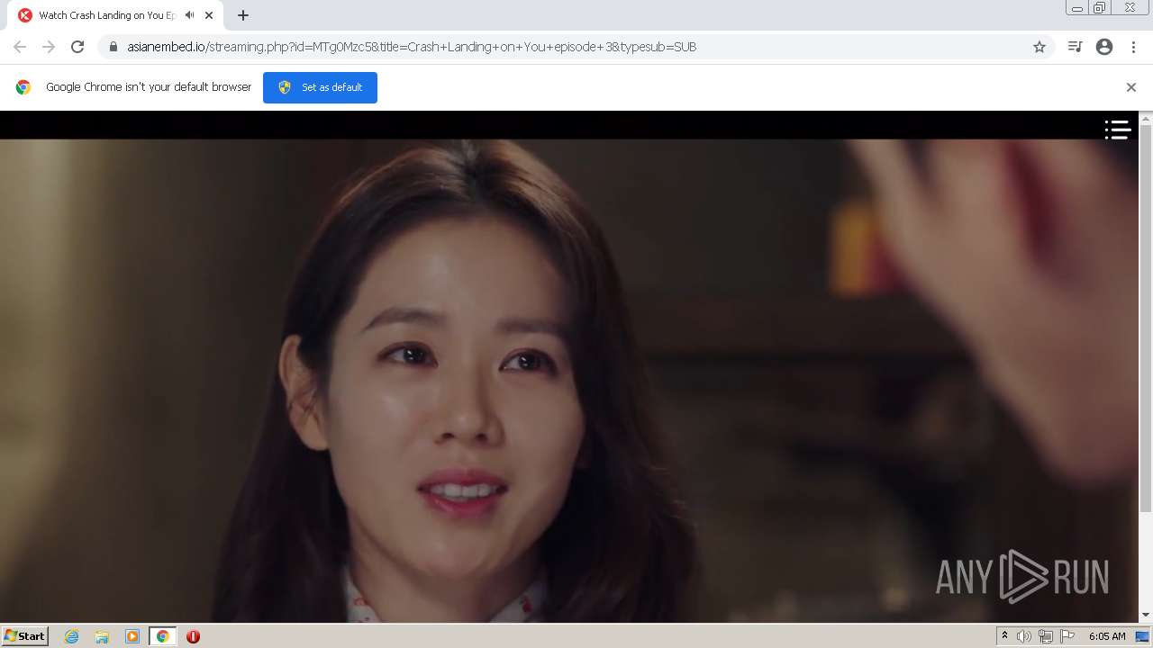Switch to Chrome taskbar button
Screen dimensions: 1153x648
pos(163,636)
